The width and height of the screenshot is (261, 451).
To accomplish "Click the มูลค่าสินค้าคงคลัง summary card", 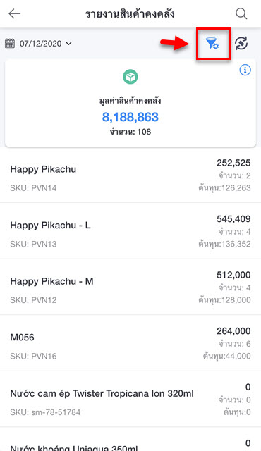I will [x=130, y=104].
